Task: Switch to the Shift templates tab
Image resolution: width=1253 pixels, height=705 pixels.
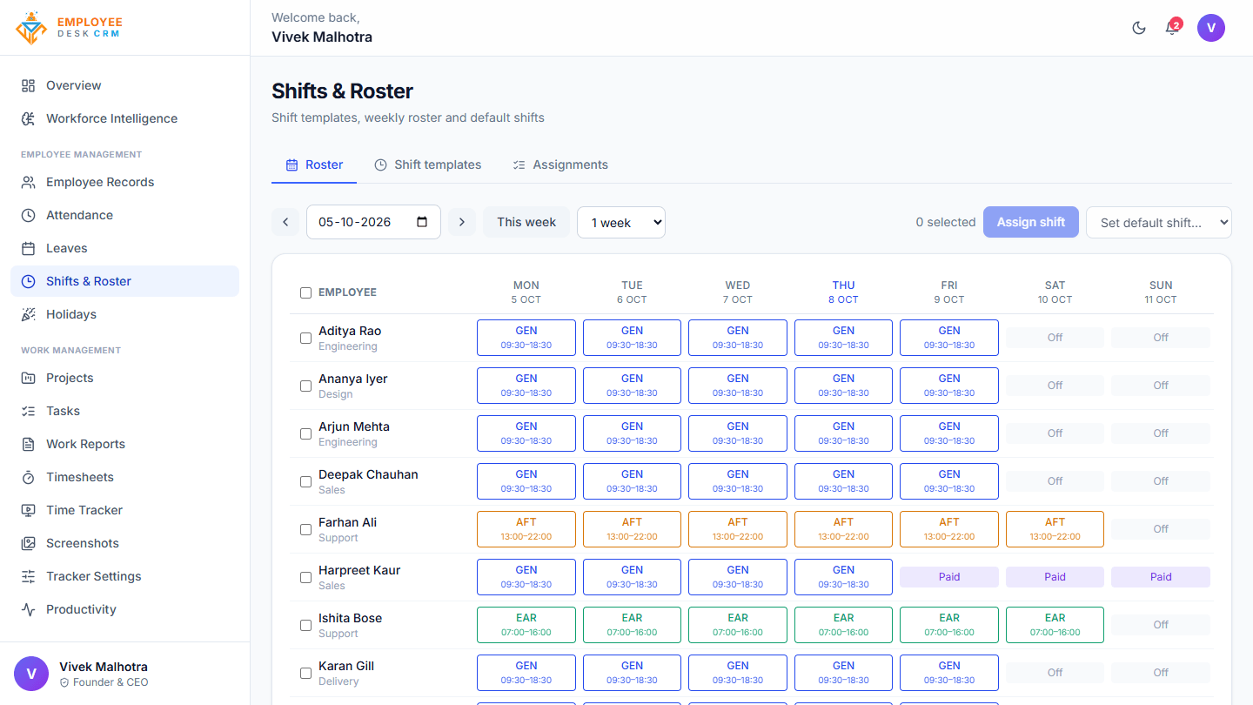Action: pos(427,164)
